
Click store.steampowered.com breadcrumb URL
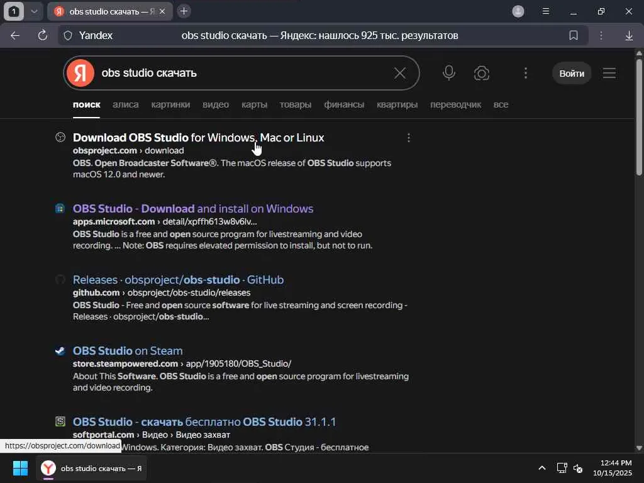point(182,364)
